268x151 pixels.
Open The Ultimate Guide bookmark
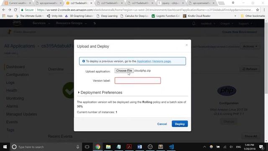(x=29, y=16)
